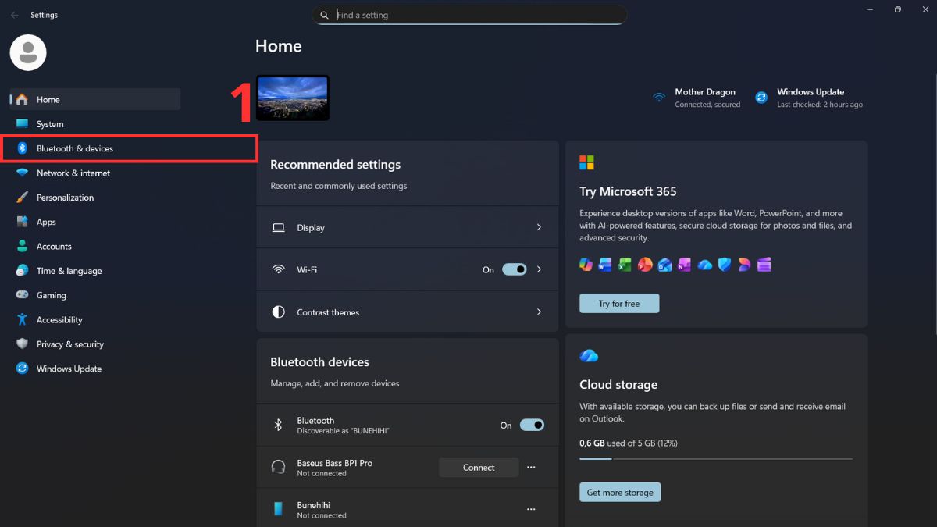The height and width of the screenshot is (527, 937).
Task: Click the desktop wallpaper preview thumbnail
Action: coord(293,98)
